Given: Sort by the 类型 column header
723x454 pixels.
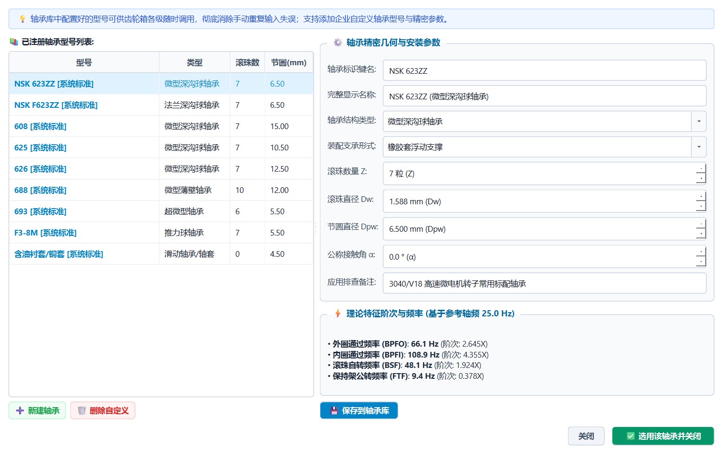Looking at the screenshot, I should click(194, 62).
